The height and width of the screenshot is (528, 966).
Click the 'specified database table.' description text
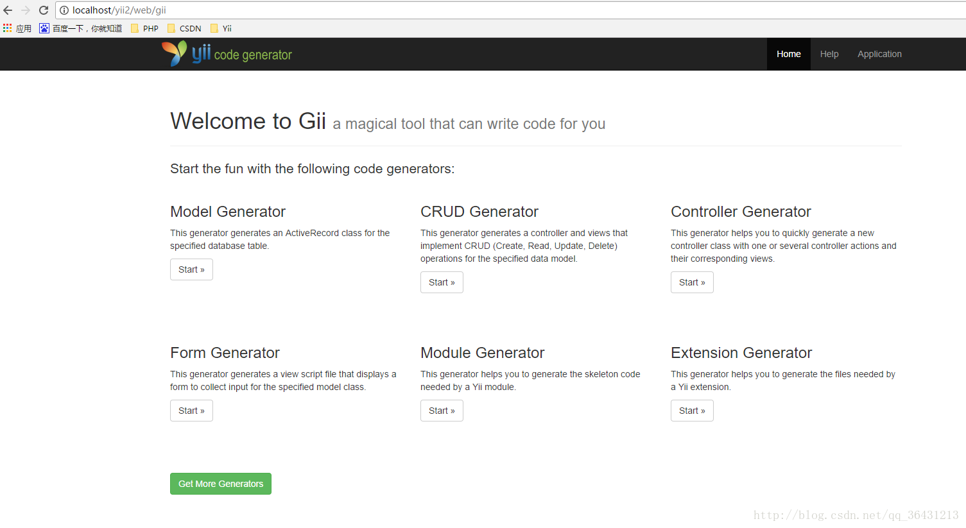click(220, 246)
